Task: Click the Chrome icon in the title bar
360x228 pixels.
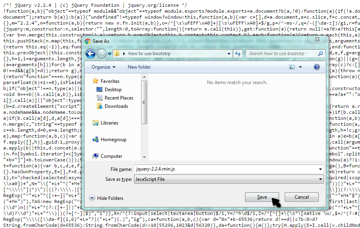Action: [88, 41]
